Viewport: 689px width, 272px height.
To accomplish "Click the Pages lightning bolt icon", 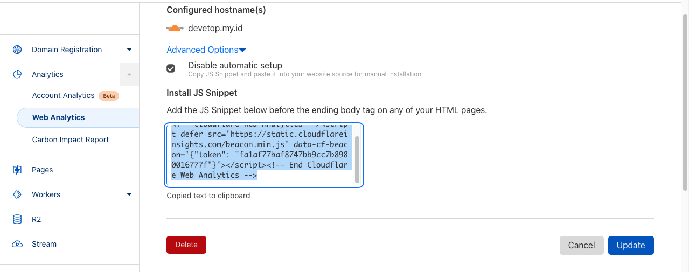I will [17, 170].
